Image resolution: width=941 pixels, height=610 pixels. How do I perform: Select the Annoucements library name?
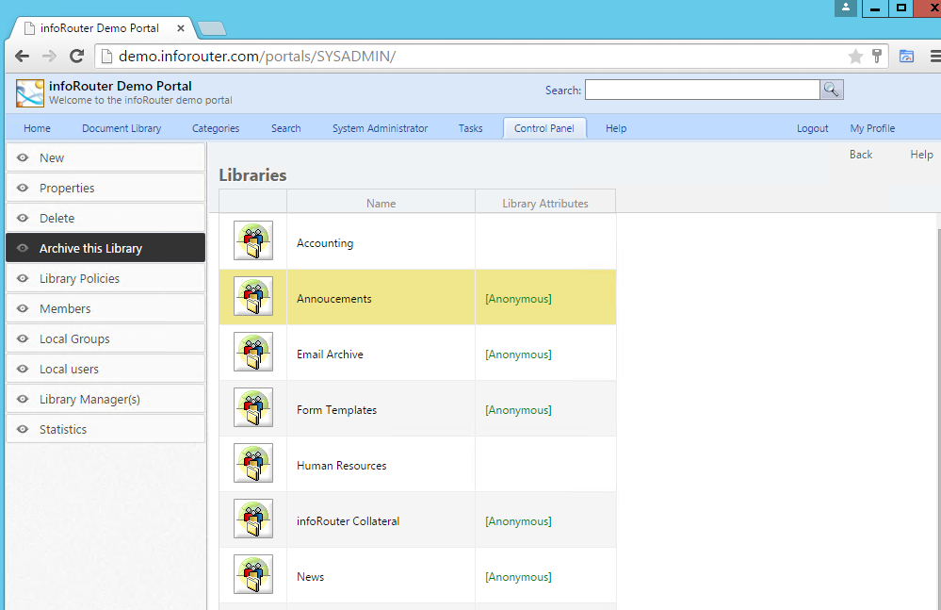[333, 299]
